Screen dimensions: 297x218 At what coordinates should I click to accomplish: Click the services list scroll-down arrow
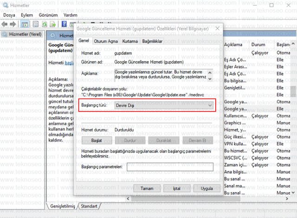pyautogui.click(x=293, y=193)
